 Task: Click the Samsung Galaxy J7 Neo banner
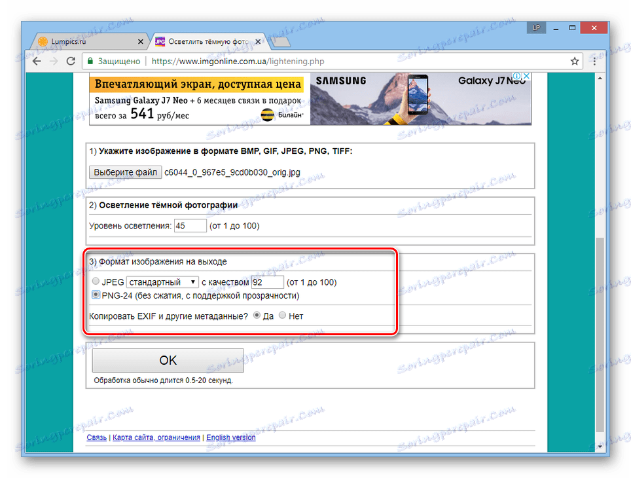(310, 99)
